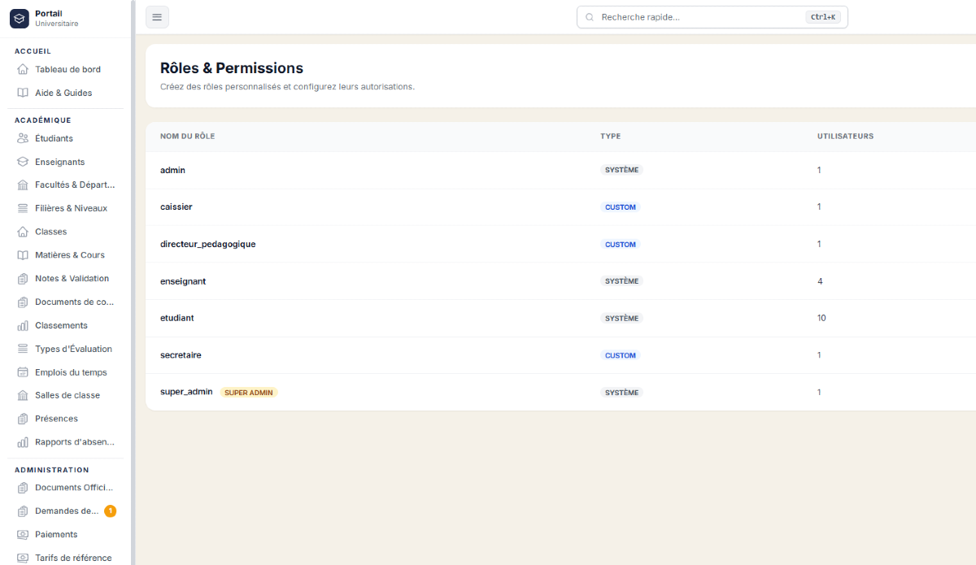Click the NOM DU RÔLE column header
This screenshot has height=565, width=976.
click(188, 137)
